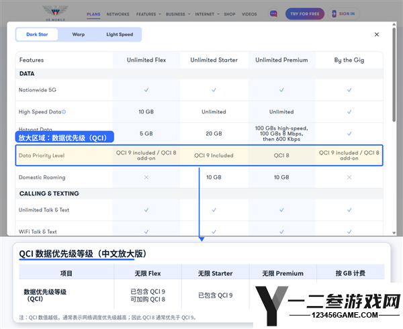Select the By the Gig column header
The image size is (403, 329).
point(349,60)
